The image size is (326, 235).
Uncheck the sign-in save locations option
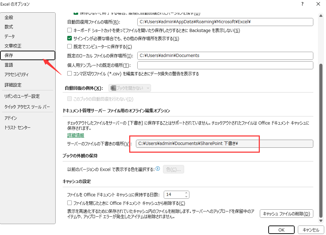(69, 39)
